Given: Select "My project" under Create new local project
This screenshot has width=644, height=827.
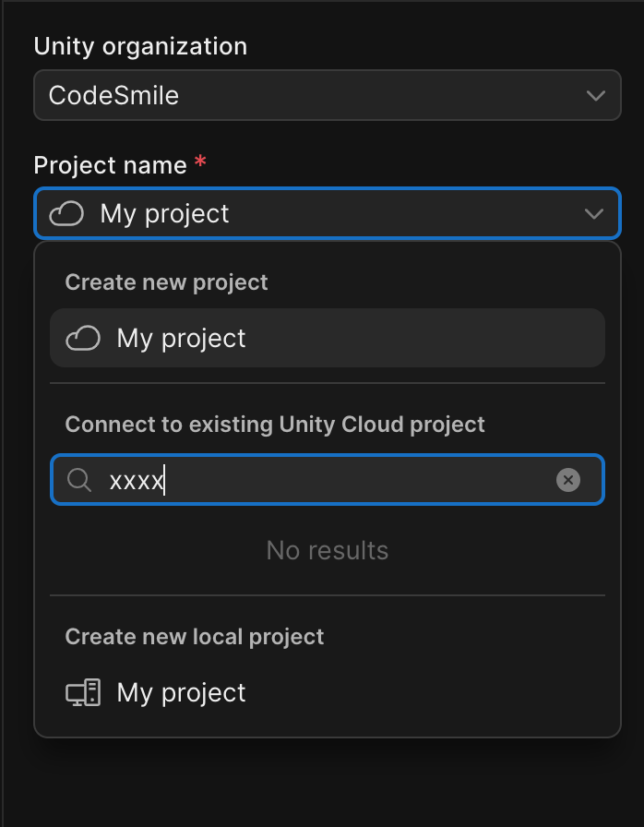Looking at the screenshot, I should (181, 693).
